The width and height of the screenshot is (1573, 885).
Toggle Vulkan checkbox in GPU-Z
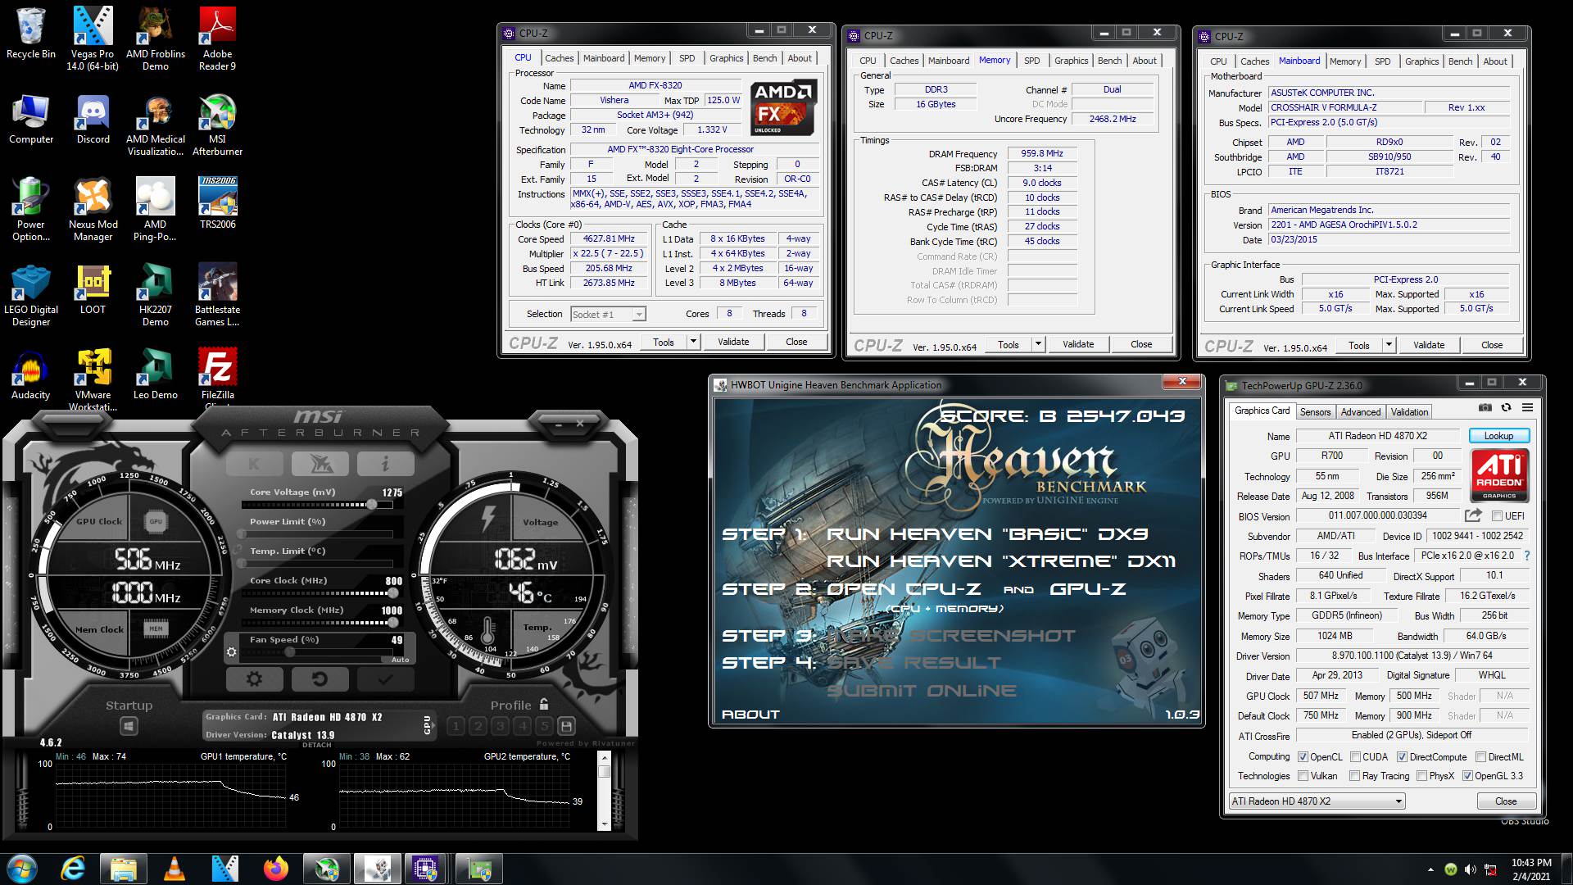[1303, 776]
